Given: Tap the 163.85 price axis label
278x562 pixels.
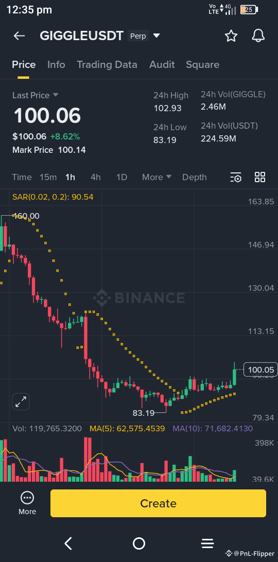Looking at the screenshot, I should [261, 201].
